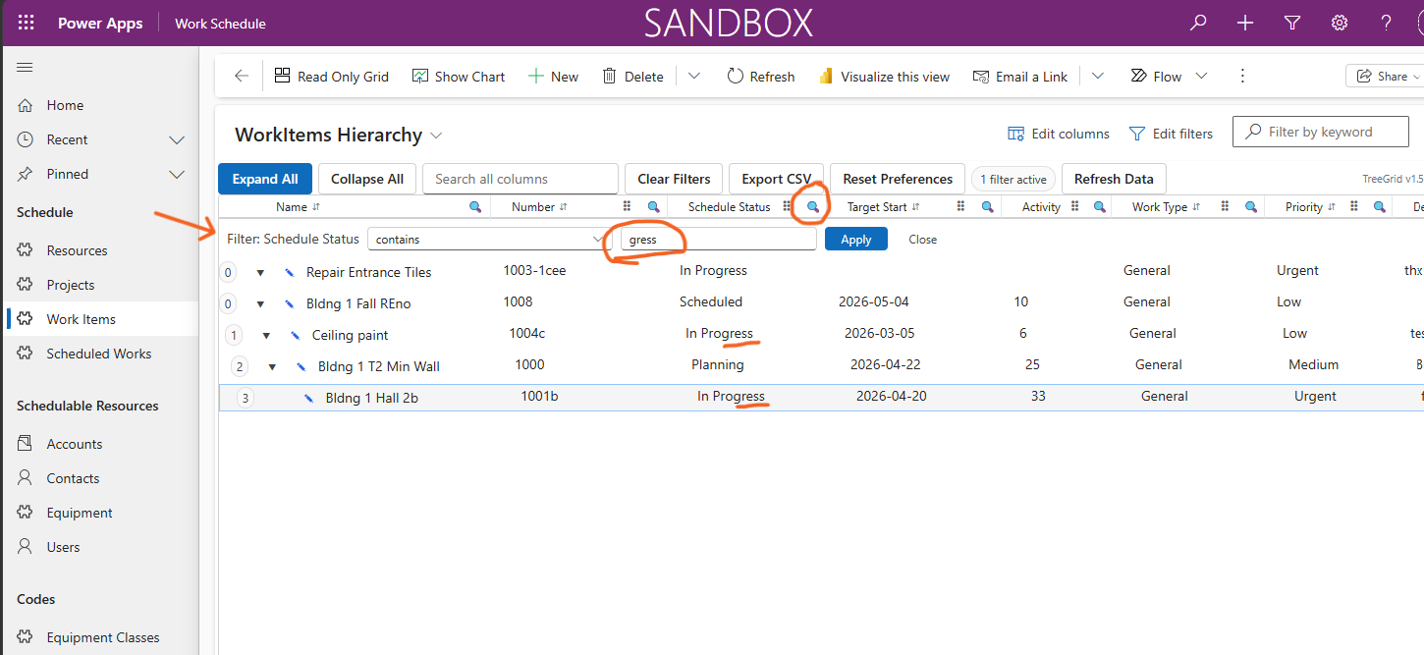Click Refresh in the command bar
This screenshot has height=655, width=1424.
click(761, 76)
